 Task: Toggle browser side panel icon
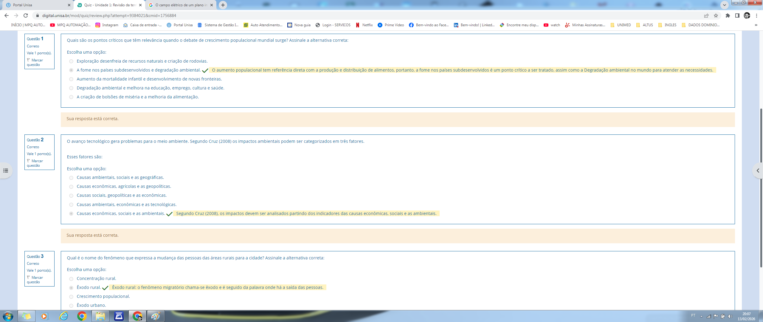(737, 16)
